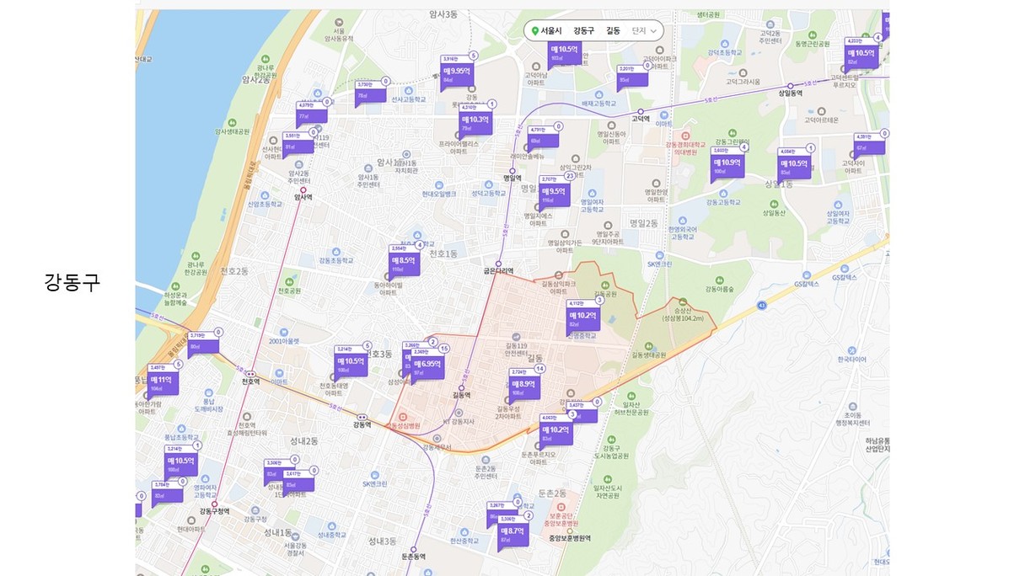Click the 강동구 slide title text

coord(72,281)
